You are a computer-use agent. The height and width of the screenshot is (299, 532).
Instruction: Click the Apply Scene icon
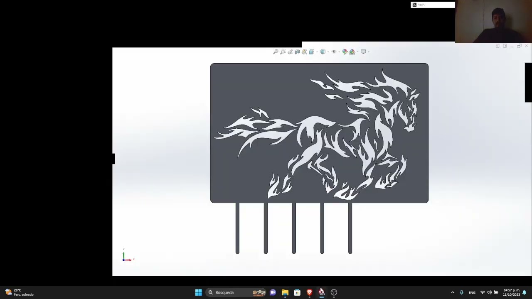pyautogui.click(x=352, y=52)
